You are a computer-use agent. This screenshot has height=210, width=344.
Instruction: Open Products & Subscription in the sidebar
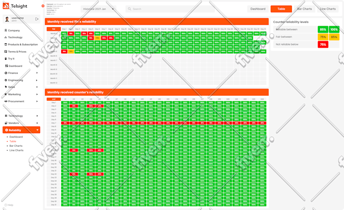click(23, 45)
